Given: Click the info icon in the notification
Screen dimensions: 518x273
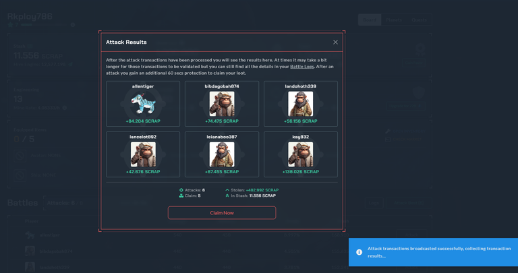Looking at the screenshot, I should [359, 252].
